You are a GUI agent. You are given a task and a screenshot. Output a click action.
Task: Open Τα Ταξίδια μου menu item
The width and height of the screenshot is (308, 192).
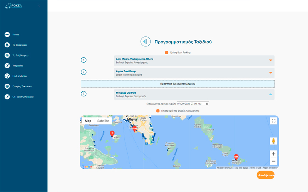(20, 55)
